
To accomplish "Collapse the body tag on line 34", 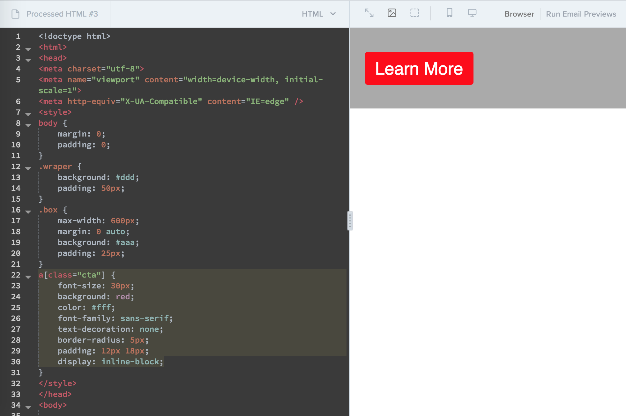I will [x=28, y=407].
